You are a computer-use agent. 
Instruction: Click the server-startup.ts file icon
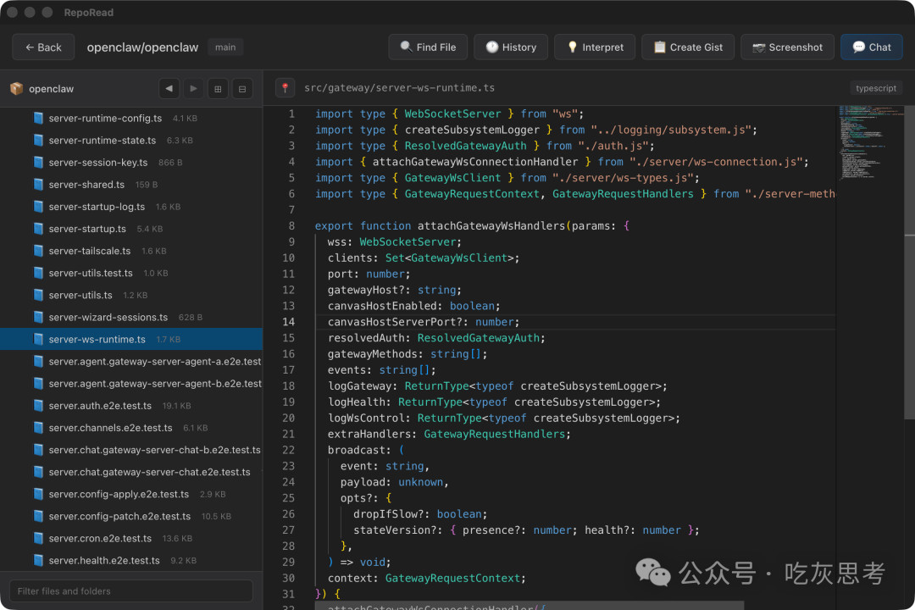(x=38, y=229)
